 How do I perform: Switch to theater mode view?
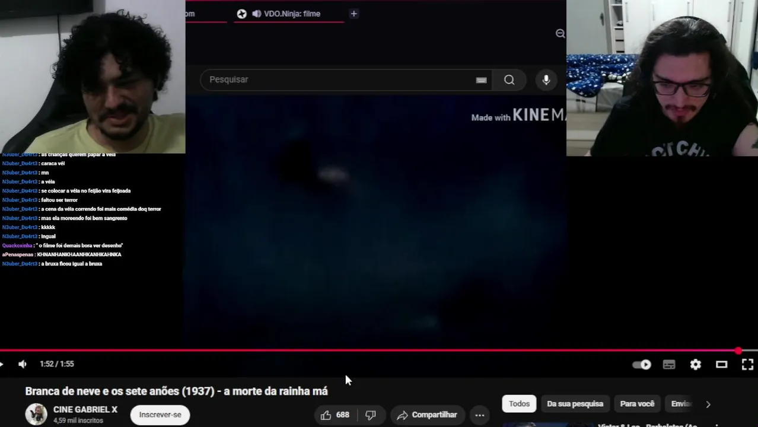[721, 365]
